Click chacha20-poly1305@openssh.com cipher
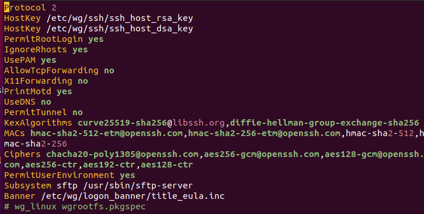Viewport: 424px width, 214px height. coord(122,154)
